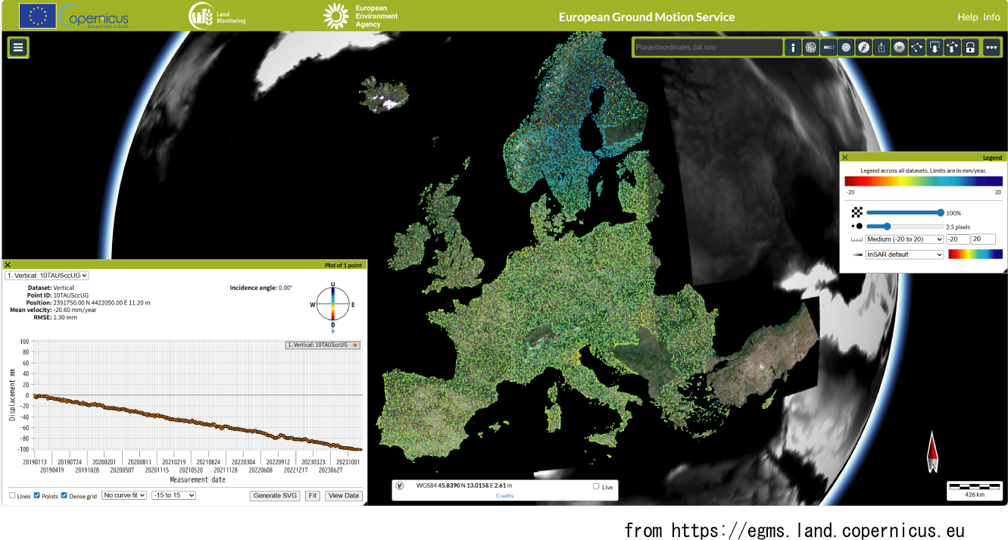Click the information (i) toolbar icon
1008x540 pixels.
(793, 48)
